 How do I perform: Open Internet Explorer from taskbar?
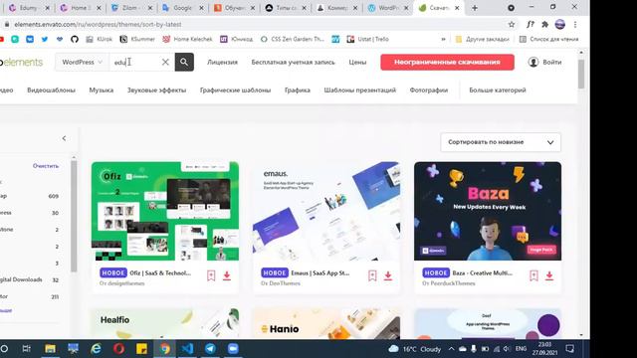(97, 349)
